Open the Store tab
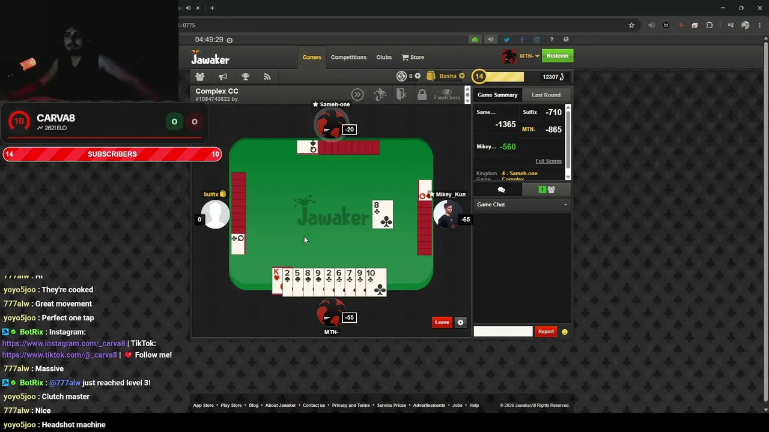Viewport: 769px width, 432px height. (413, 57)
